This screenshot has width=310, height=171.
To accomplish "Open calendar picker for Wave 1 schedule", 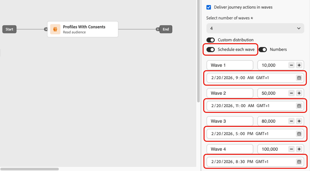I will 299,78.
